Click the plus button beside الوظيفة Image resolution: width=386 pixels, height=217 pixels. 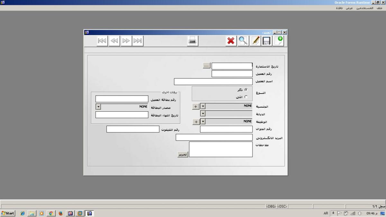[196, 122]
